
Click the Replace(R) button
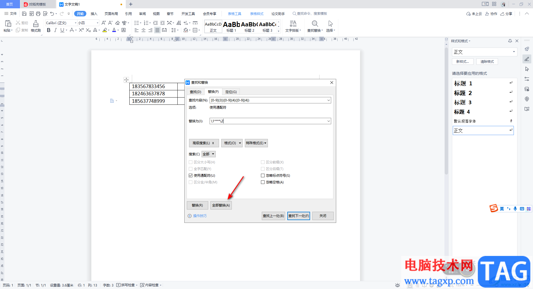(197, 205)
